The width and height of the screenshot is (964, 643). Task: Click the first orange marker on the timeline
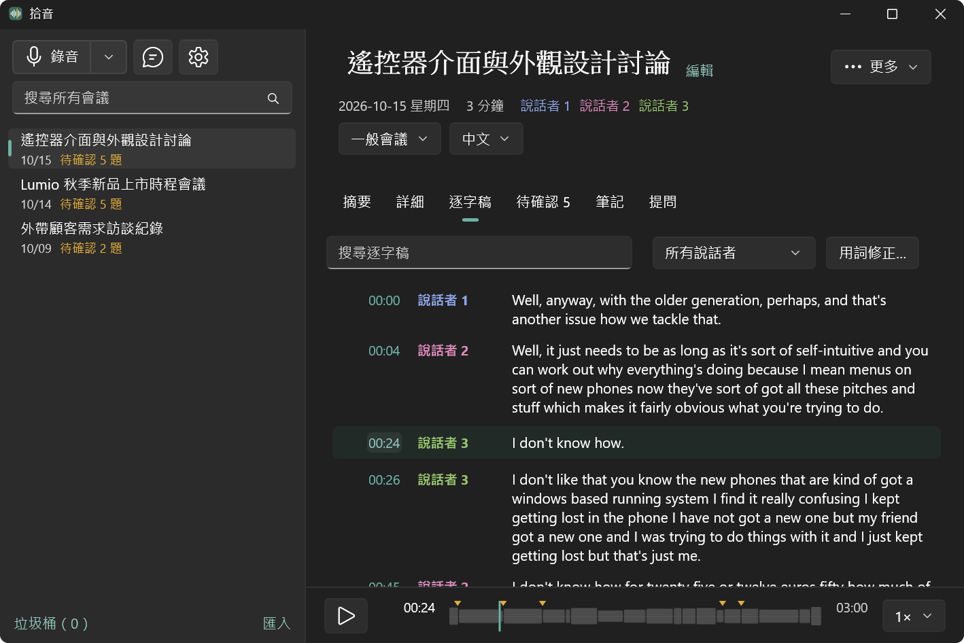coord(458,604)
